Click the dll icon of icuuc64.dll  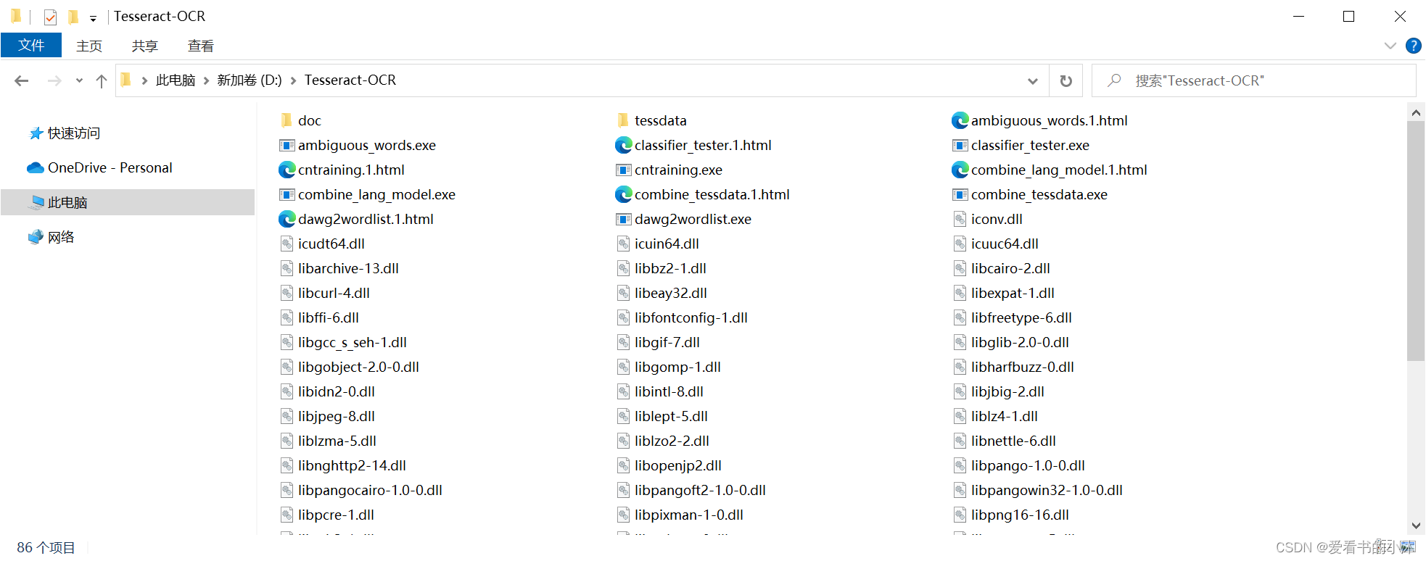tap(960, 244)
